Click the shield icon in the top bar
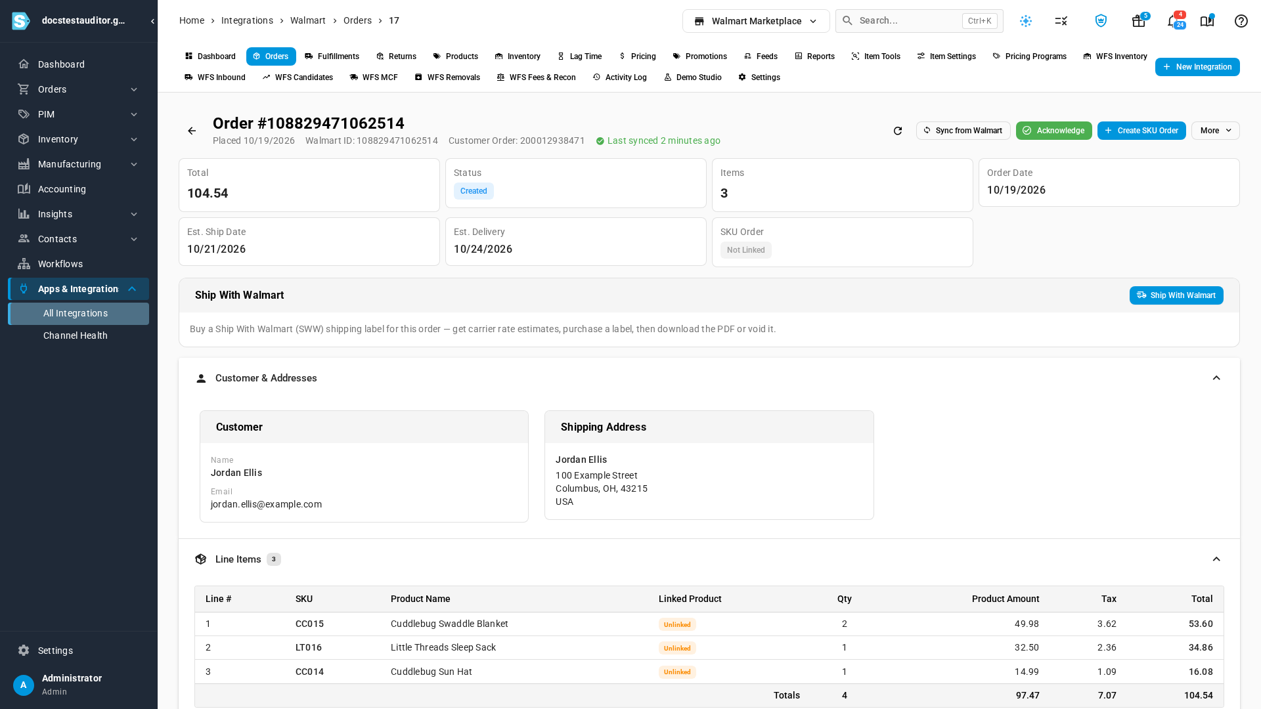 pyautogui.click(x=1101, y=21)
